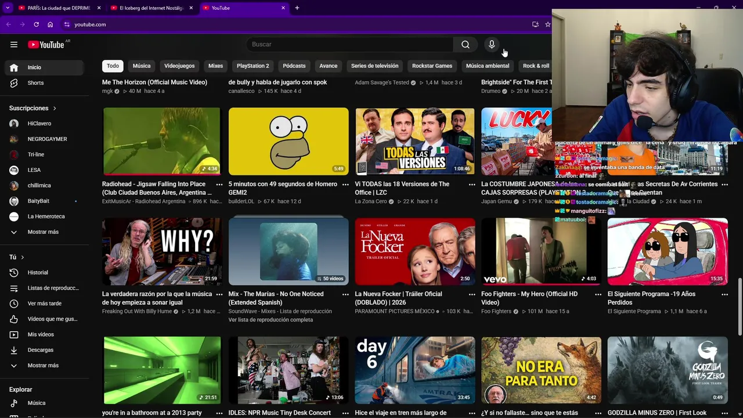Open title Foo Fighters - My Hero video
The width and height of the screenshot is (743, 418).
pyautogui.click(x=529, y=298)
